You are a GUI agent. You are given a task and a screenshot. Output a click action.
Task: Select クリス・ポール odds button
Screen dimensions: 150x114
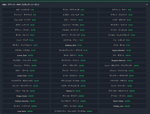(122, 45)
